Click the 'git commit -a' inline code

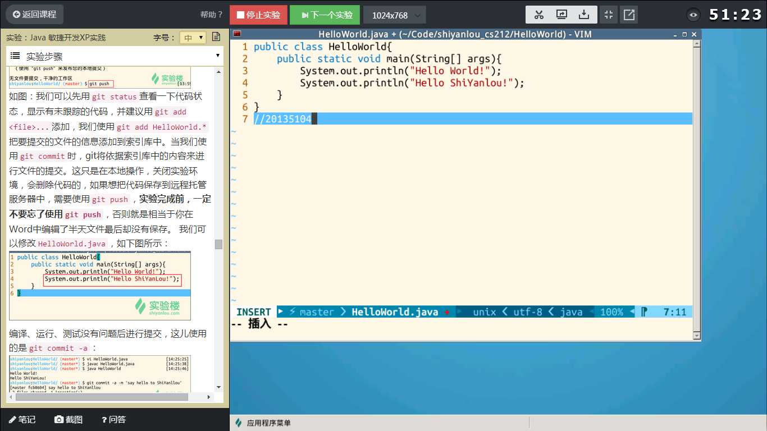pyautogui.click(x=59, y=348)
